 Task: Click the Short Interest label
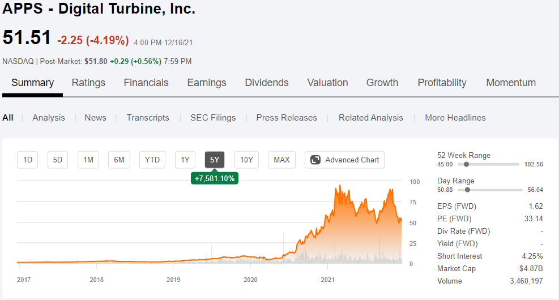point(459,256)
